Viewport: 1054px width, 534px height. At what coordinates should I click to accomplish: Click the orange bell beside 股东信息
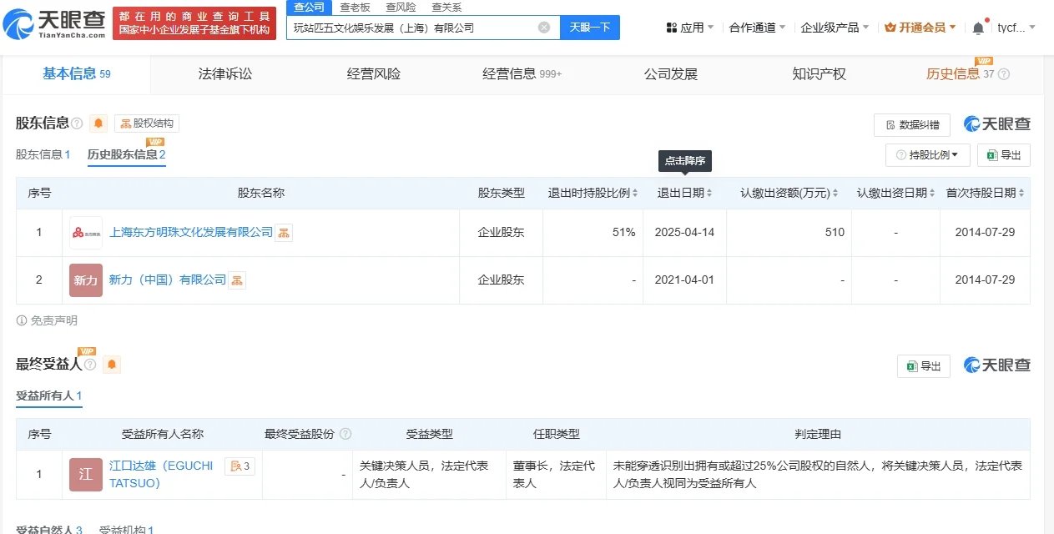pos(98,123)
